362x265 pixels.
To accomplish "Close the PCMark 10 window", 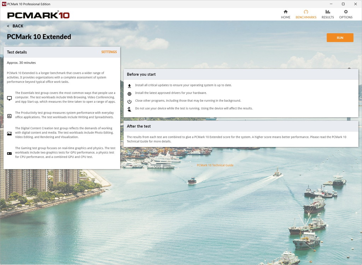I will coord(356,4).
